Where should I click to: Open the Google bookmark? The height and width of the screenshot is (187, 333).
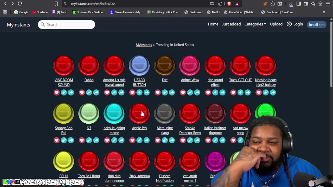coord(21,12)
